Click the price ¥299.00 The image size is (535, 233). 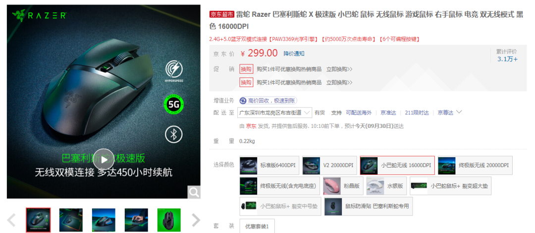pos(259,54)
